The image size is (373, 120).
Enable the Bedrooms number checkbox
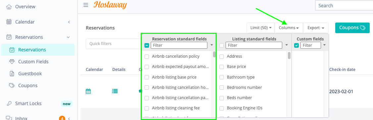(222, 88)
